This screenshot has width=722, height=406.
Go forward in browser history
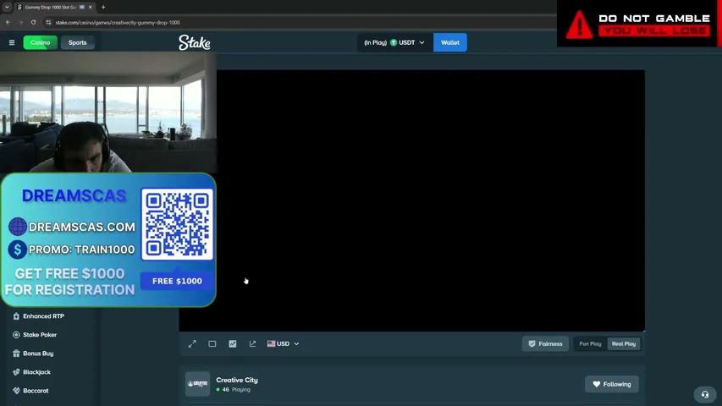coord(20,22)
